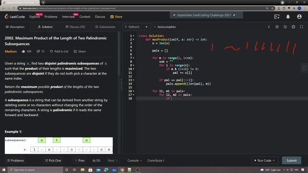308x173 pixels.
Task: Switch to the Solution tab
Action: tap(45, 27)
